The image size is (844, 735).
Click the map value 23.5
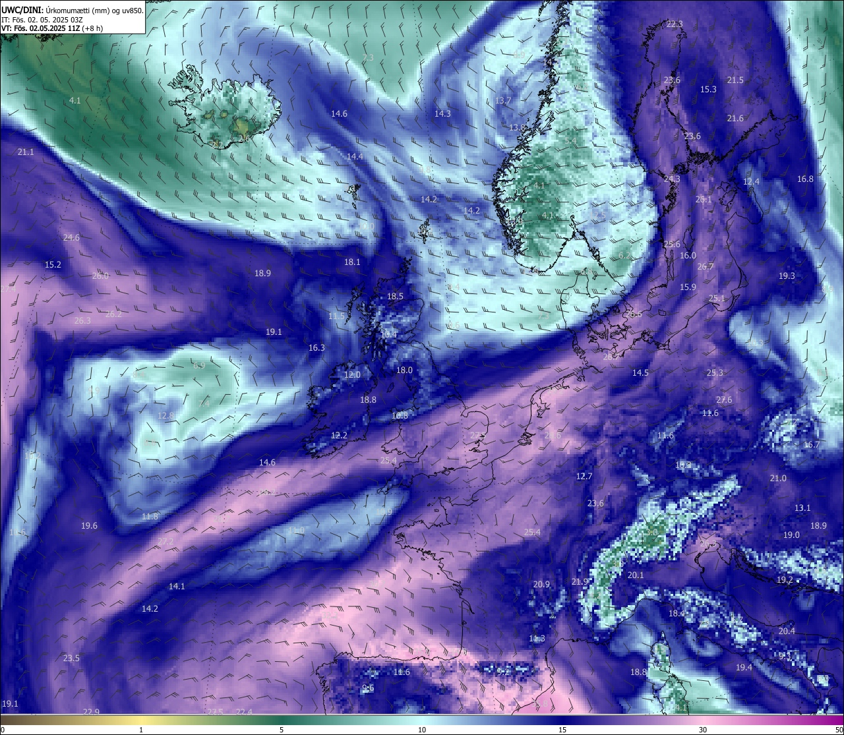point(71,659)
